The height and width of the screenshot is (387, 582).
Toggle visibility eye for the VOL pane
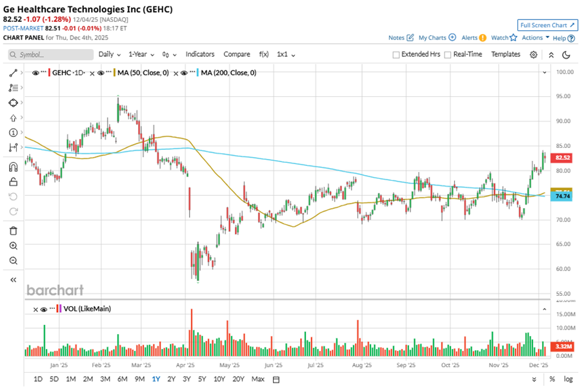pyautogui.click(x=44, y=309)
